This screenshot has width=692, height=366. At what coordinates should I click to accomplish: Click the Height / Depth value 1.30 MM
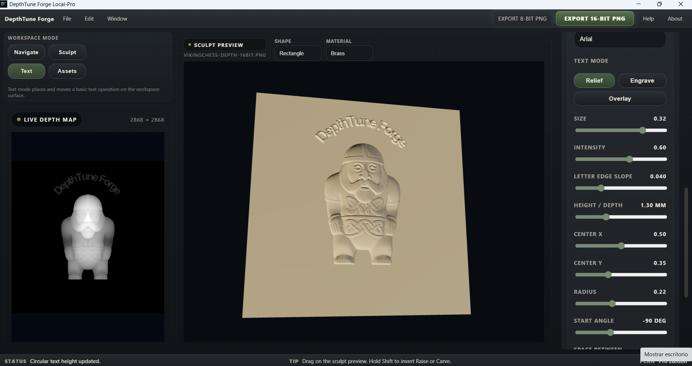tap(653, 205)
